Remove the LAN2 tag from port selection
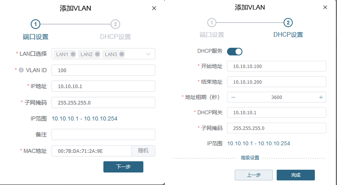Viewport: 337px width, 185px height. point(97,54)
